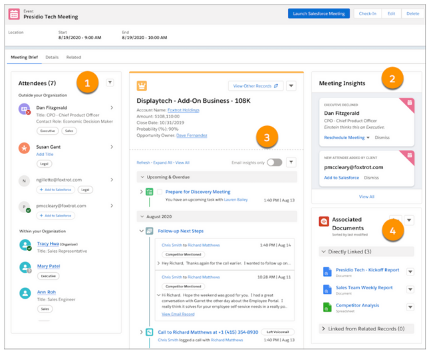Click the pink Event calendar icon
This screenshot has height=353, width=431.
click(x=14, y=14)
